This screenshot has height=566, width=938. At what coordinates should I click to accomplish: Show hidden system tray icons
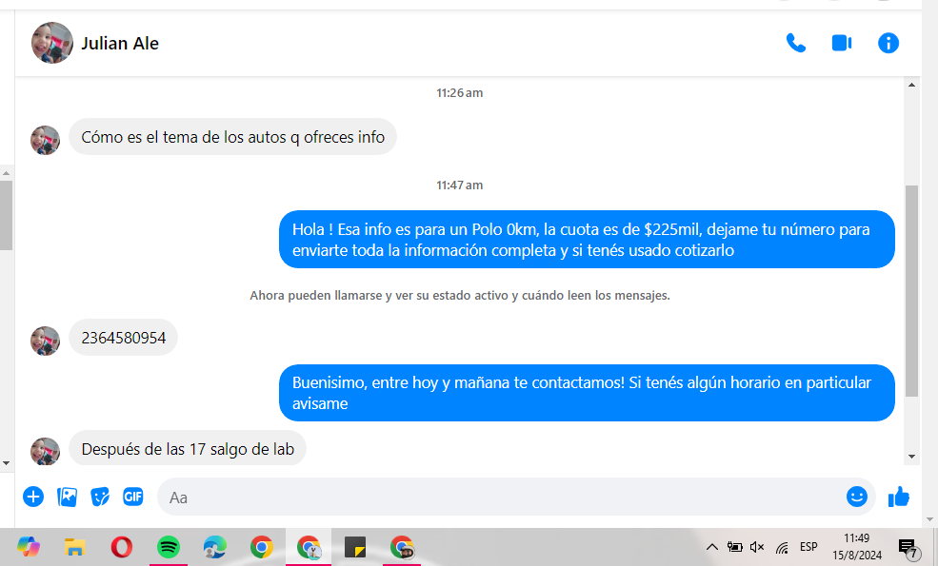(x=711, y=547)
